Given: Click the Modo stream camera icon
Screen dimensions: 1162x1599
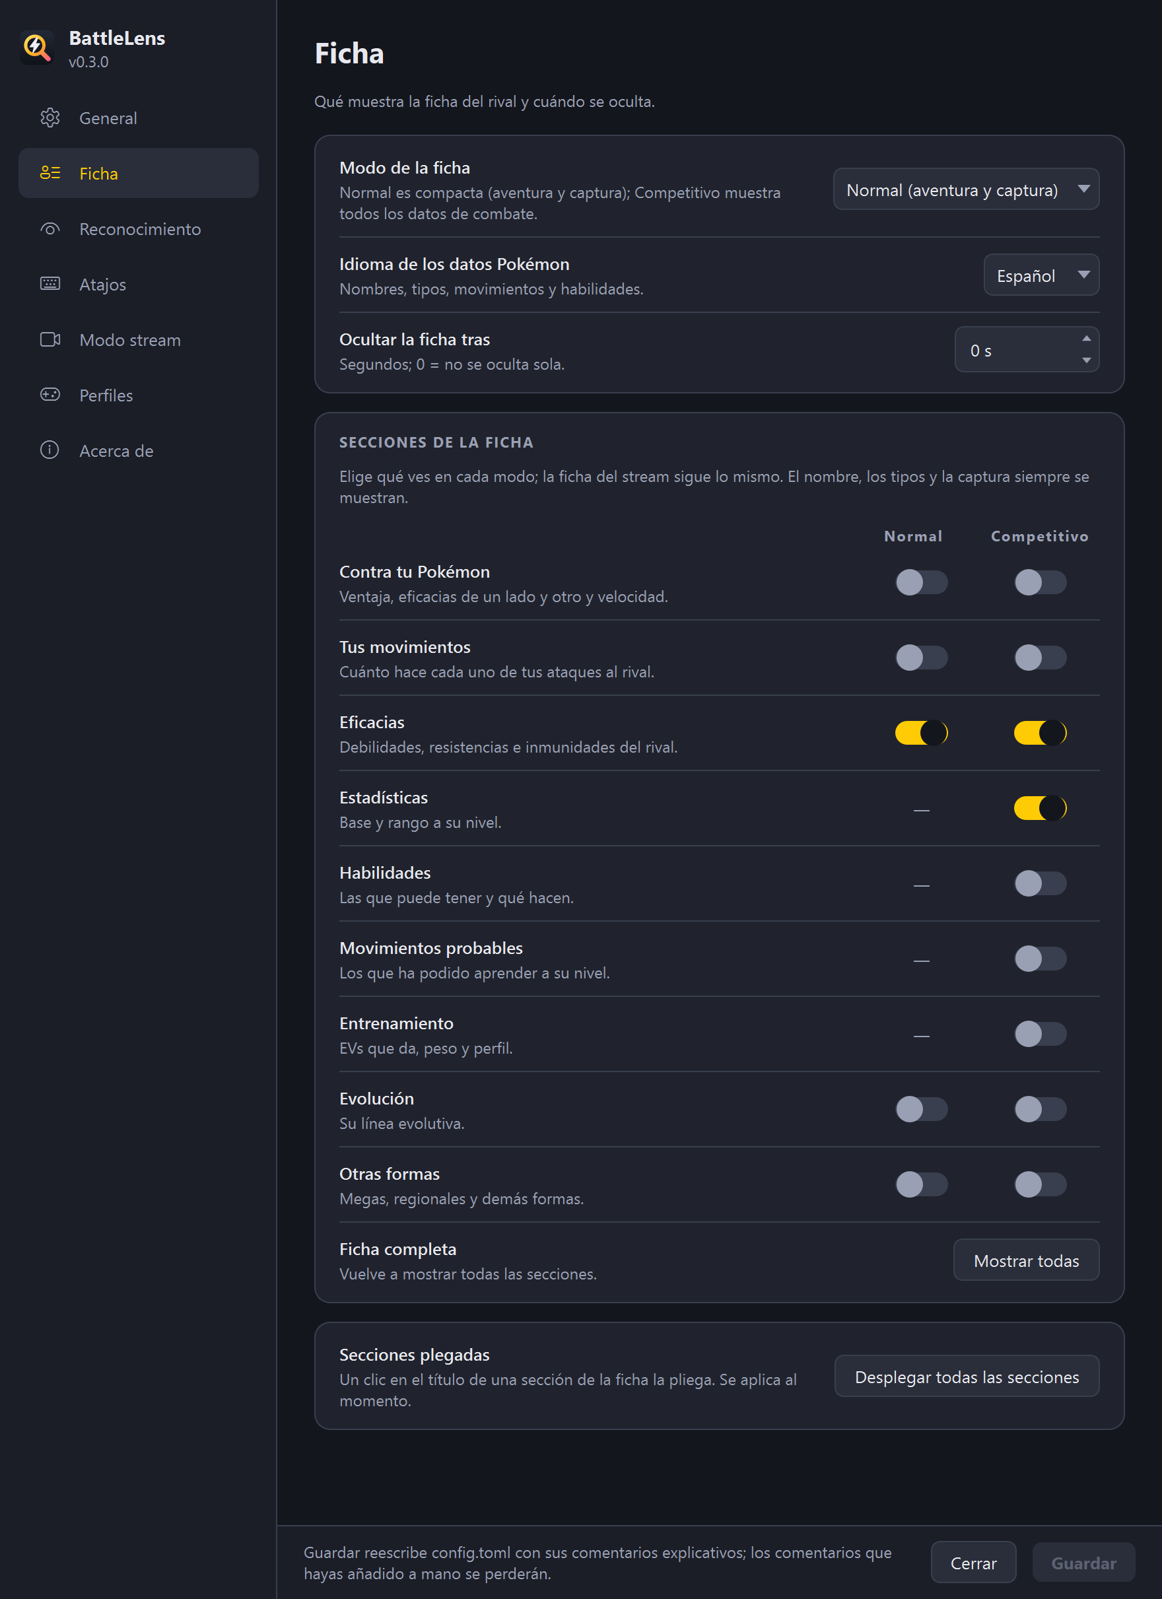Looking at the screenshot, I should pyautogui.click(x=50, y=339).
